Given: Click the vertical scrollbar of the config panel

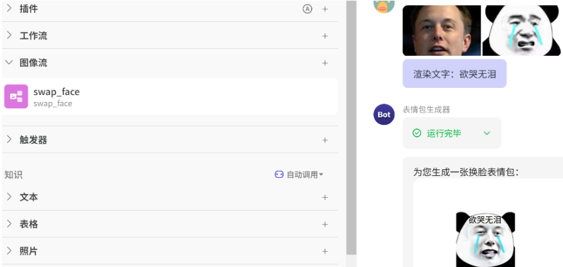Looking at the screenshot, I should click(352, 127).
